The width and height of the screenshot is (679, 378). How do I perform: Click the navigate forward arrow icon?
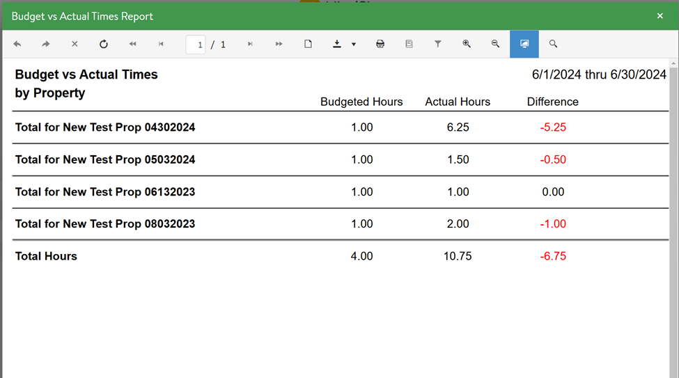[x=45, y=44]
